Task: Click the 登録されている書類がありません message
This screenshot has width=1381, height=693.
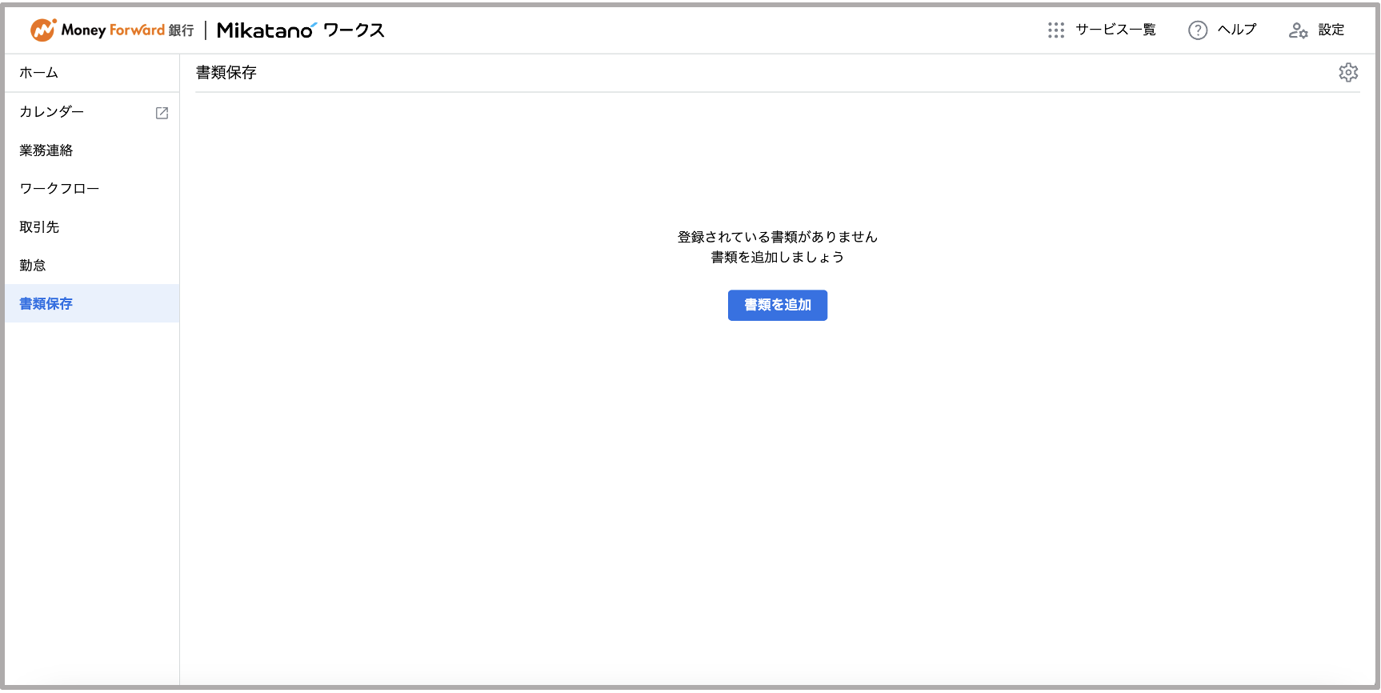Action: pos(778,237)
